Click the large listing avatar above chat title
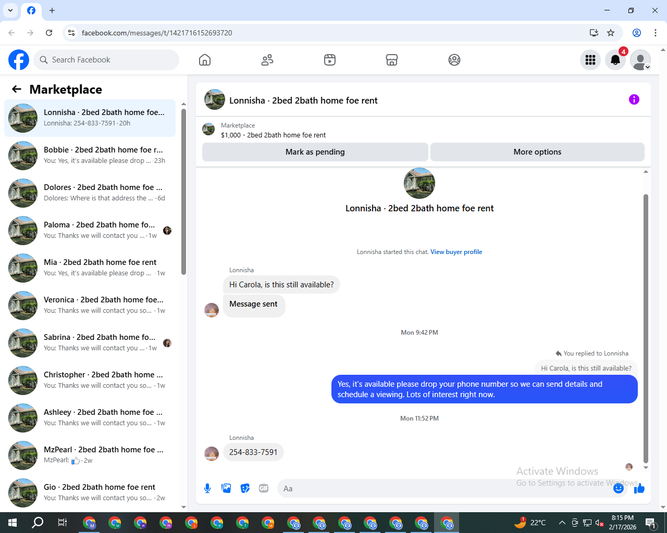Screen dimensions: 667x533 (x=419, y=183)
